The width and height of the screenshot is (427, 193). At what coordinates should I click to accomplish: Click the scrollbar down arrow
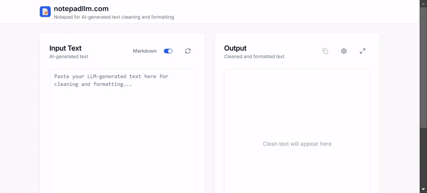(x=423, y=189)
